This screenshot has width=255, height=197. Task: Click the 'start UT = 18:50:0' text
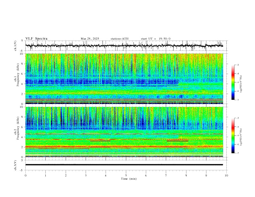[x=156, y=39]
